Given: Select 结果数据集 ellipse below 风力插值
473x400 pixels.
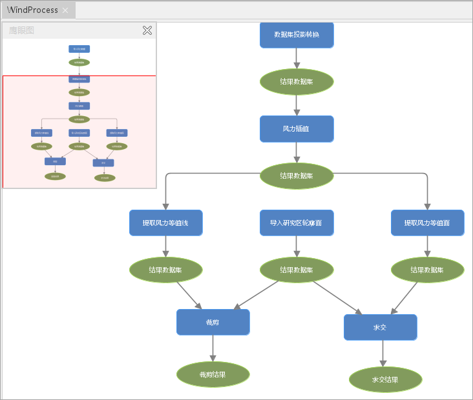Looking at the screenshot, I should point(297,175).
